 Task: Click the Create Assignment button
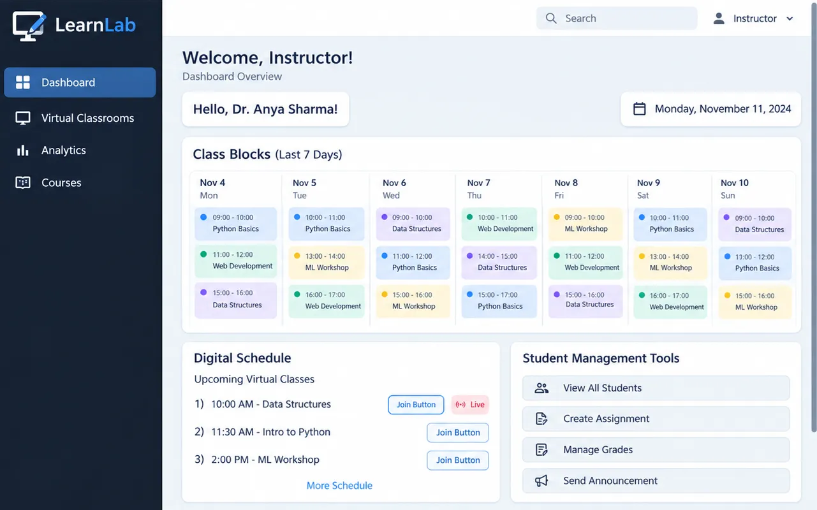coord(656,419)
